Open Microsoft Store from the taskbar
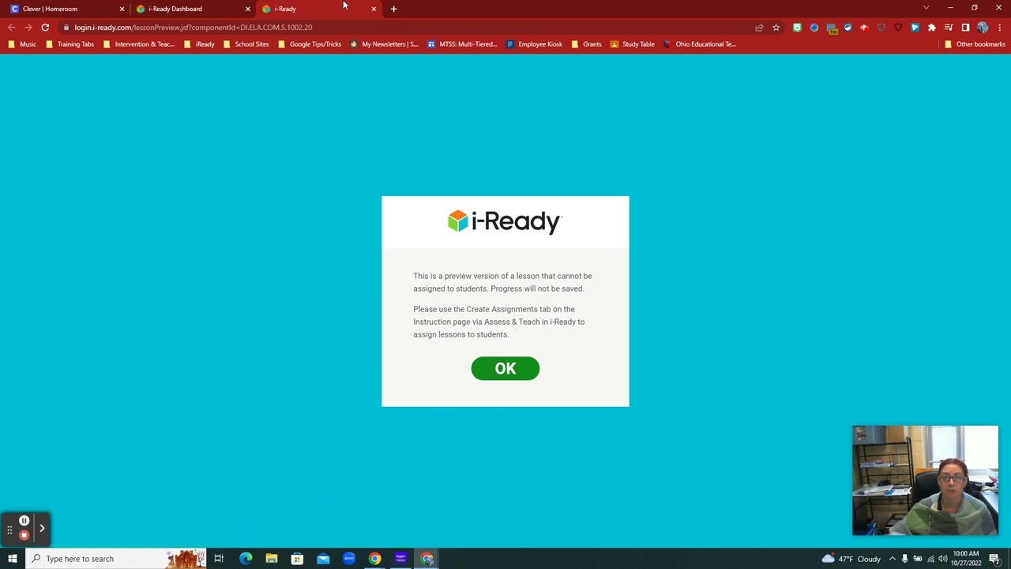Screen dimensions: 1011x569 (x=297, y=559)
